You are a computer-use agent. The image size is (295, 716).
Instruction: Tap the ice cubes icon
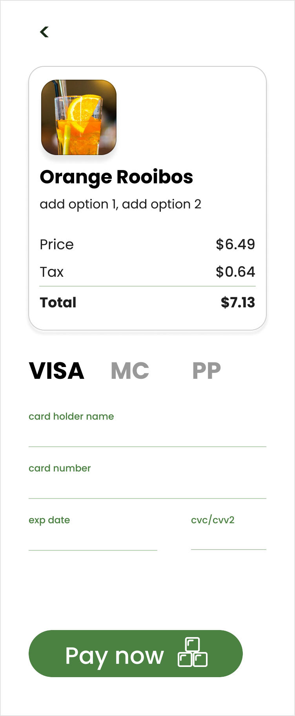(x=192, y=652)
